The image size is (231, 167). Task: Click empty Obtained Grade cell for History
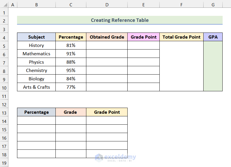[107, 45]
